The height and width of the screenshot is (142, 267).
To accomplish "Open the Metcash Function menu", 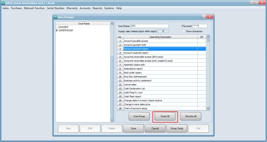I will pos(34,8).
